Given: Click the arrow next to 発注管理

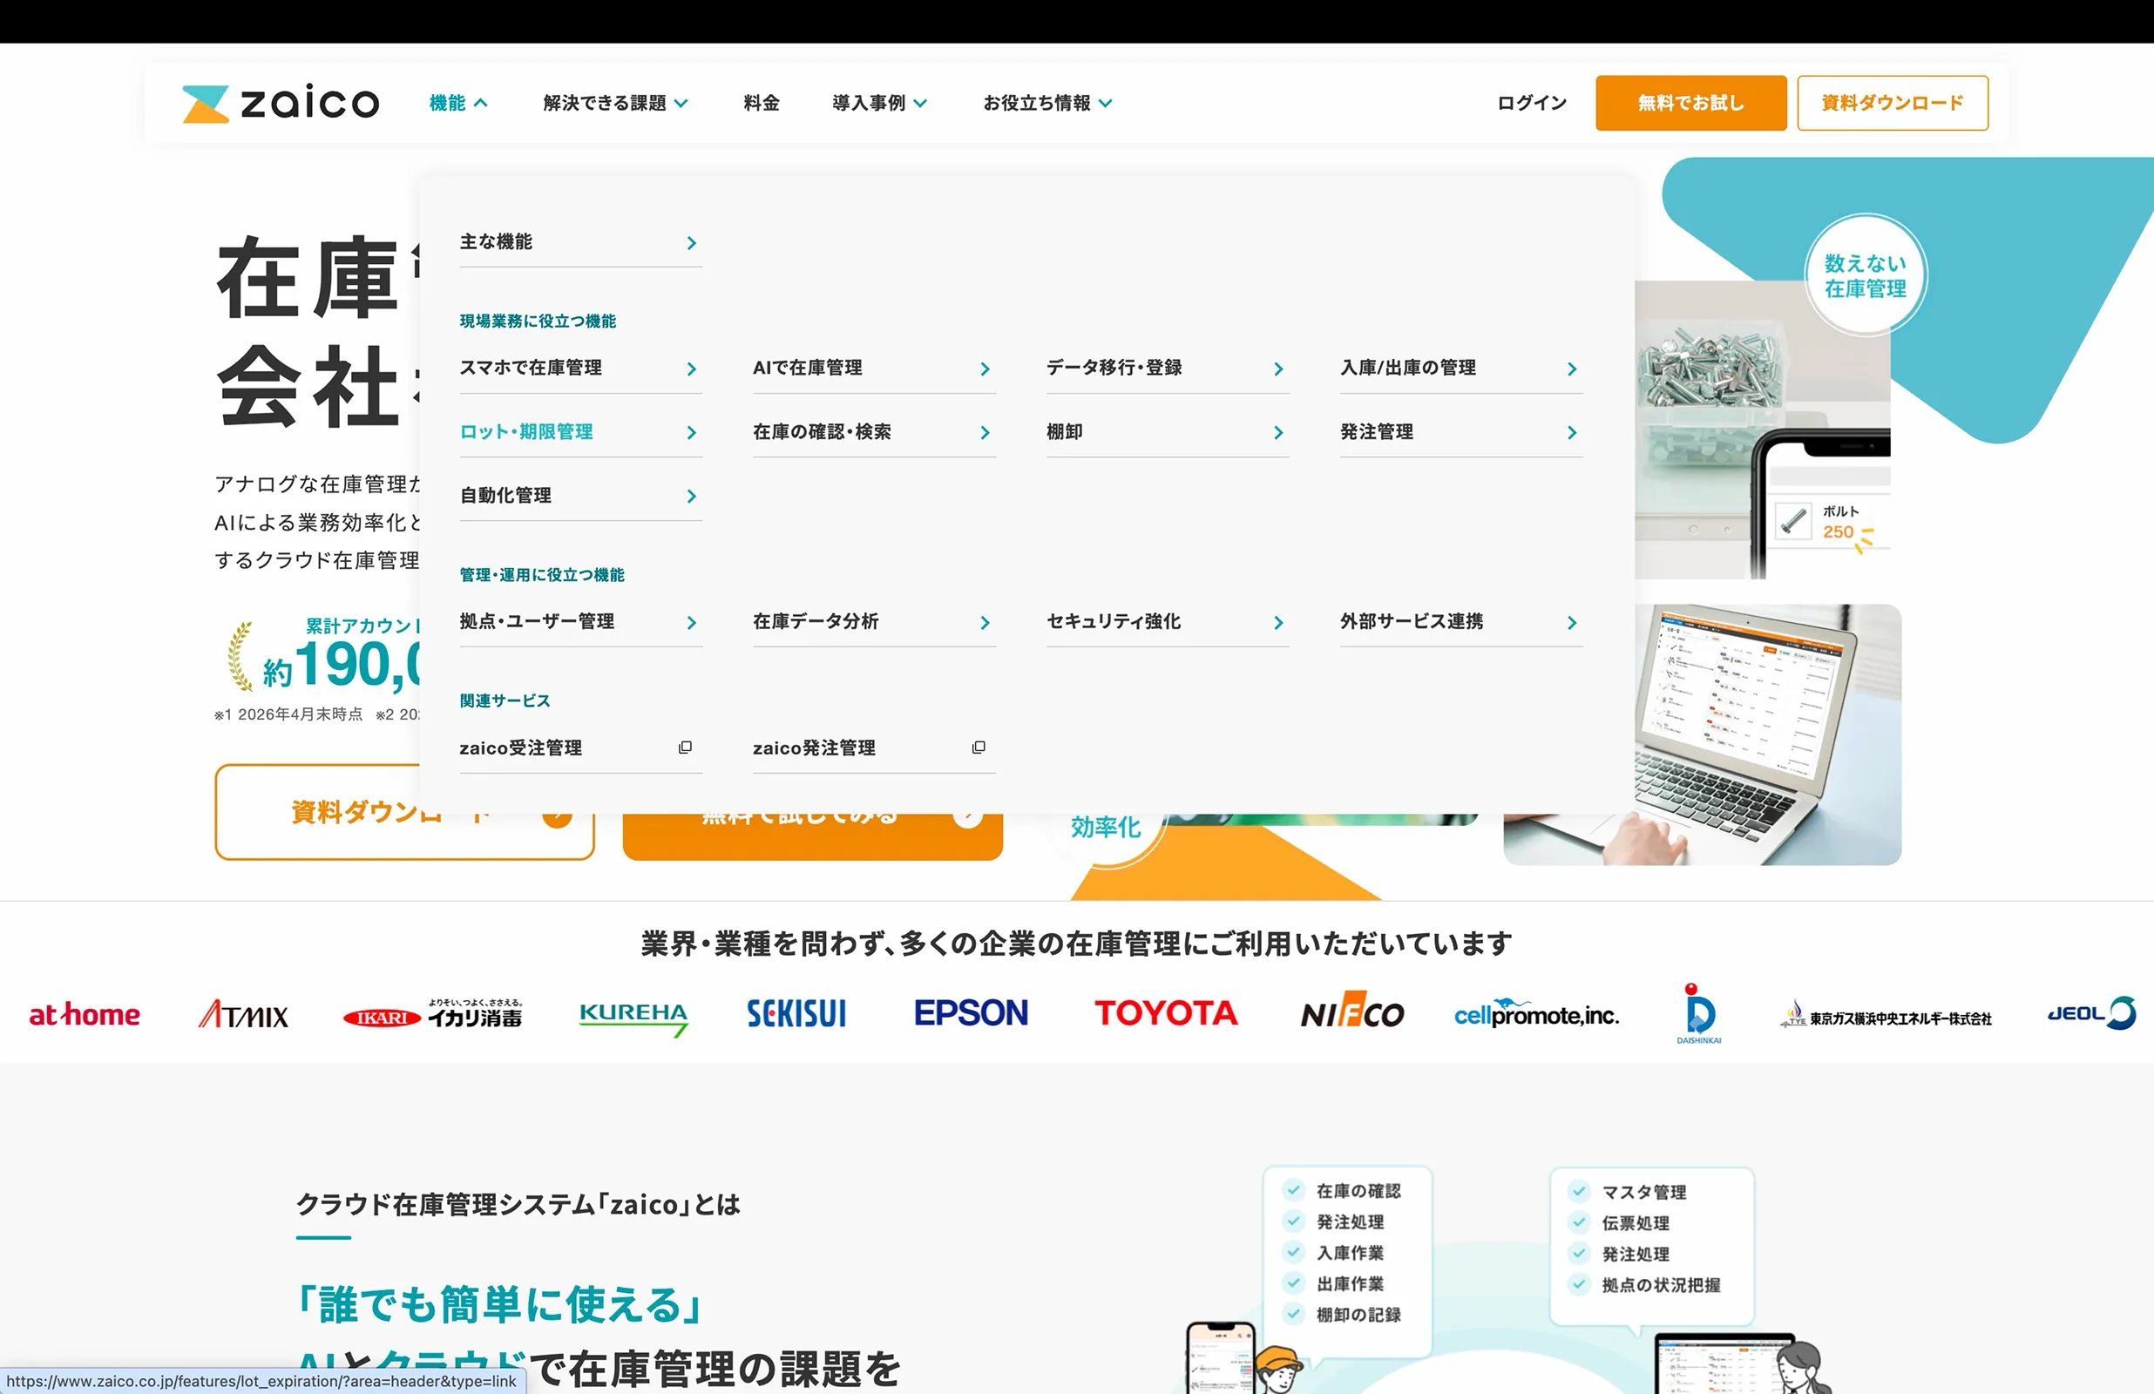Looking at the screenshot, I should [1572, 433].
